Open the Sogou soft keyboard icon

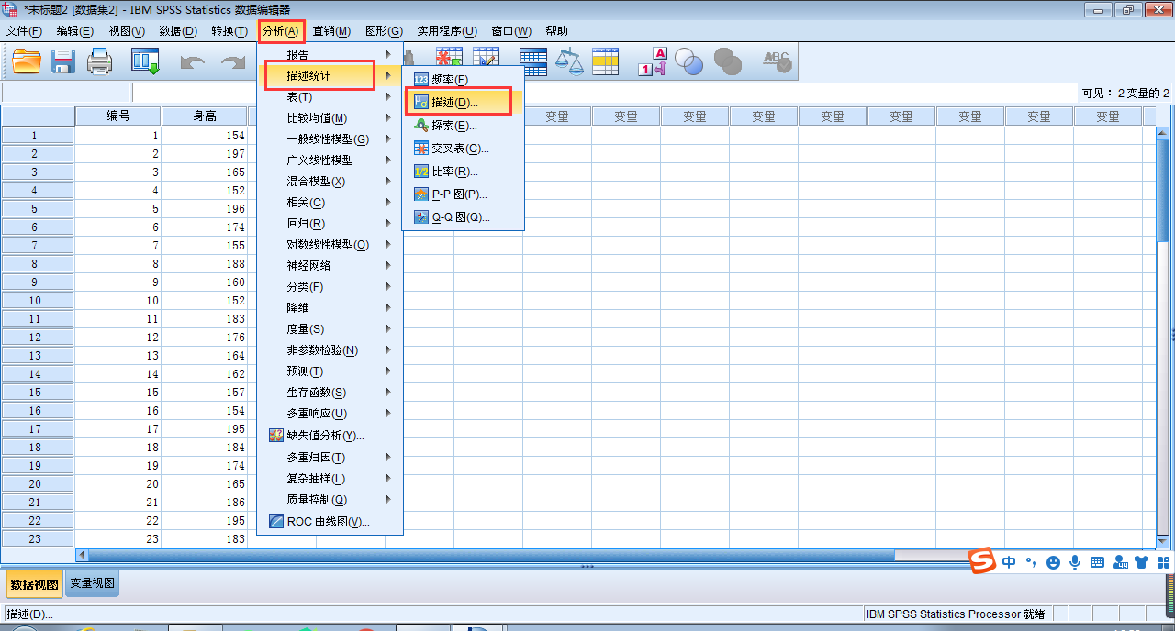pos(1097,562)
